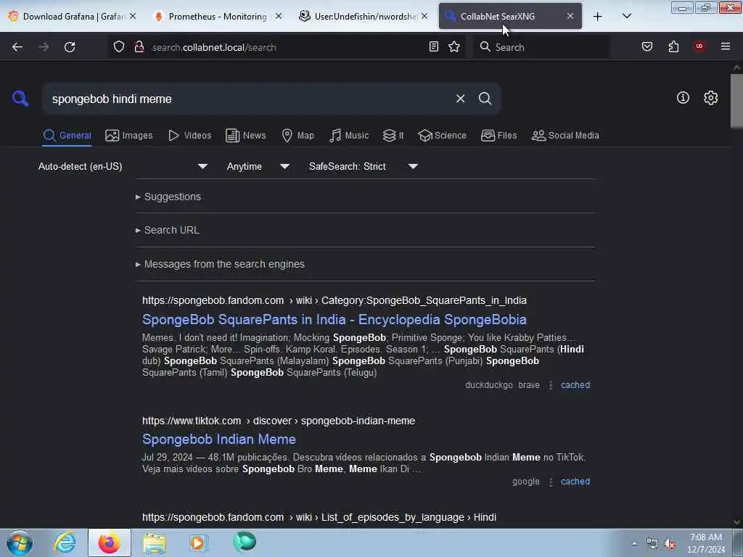Select the Videos search category
743x557 pixels.
click(x=189, y=136)
